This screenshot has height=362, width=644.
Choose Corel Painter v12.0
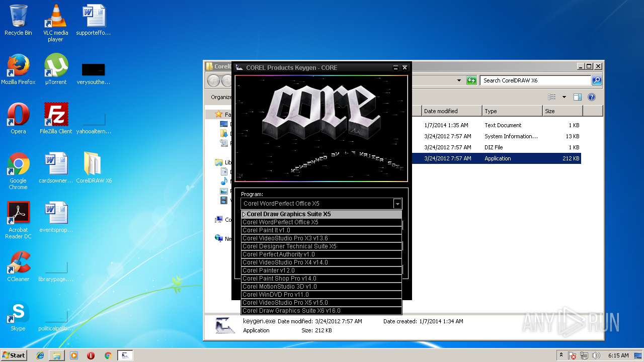(x=321, y=270)
